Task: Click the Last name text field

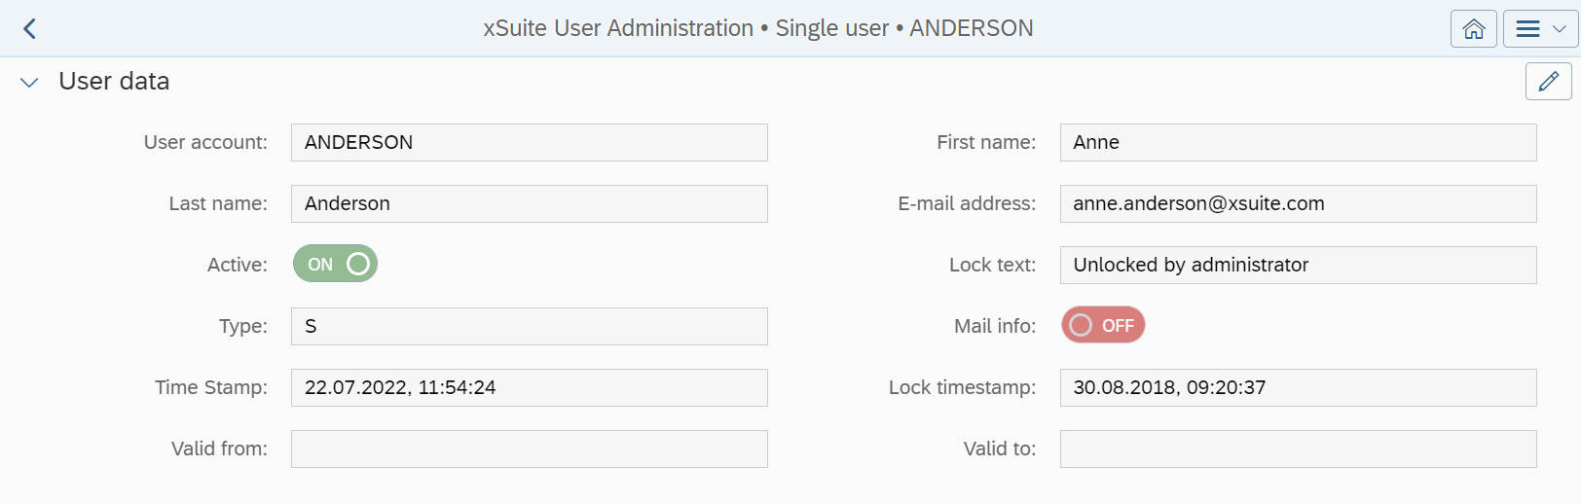Action: click(x=529, y=203)
